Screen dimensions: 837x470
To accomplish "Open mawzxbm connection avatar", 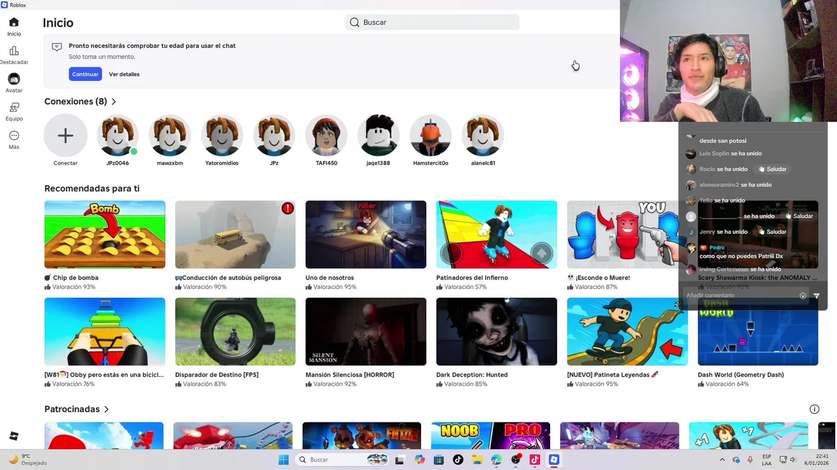I will coord(170,135).
